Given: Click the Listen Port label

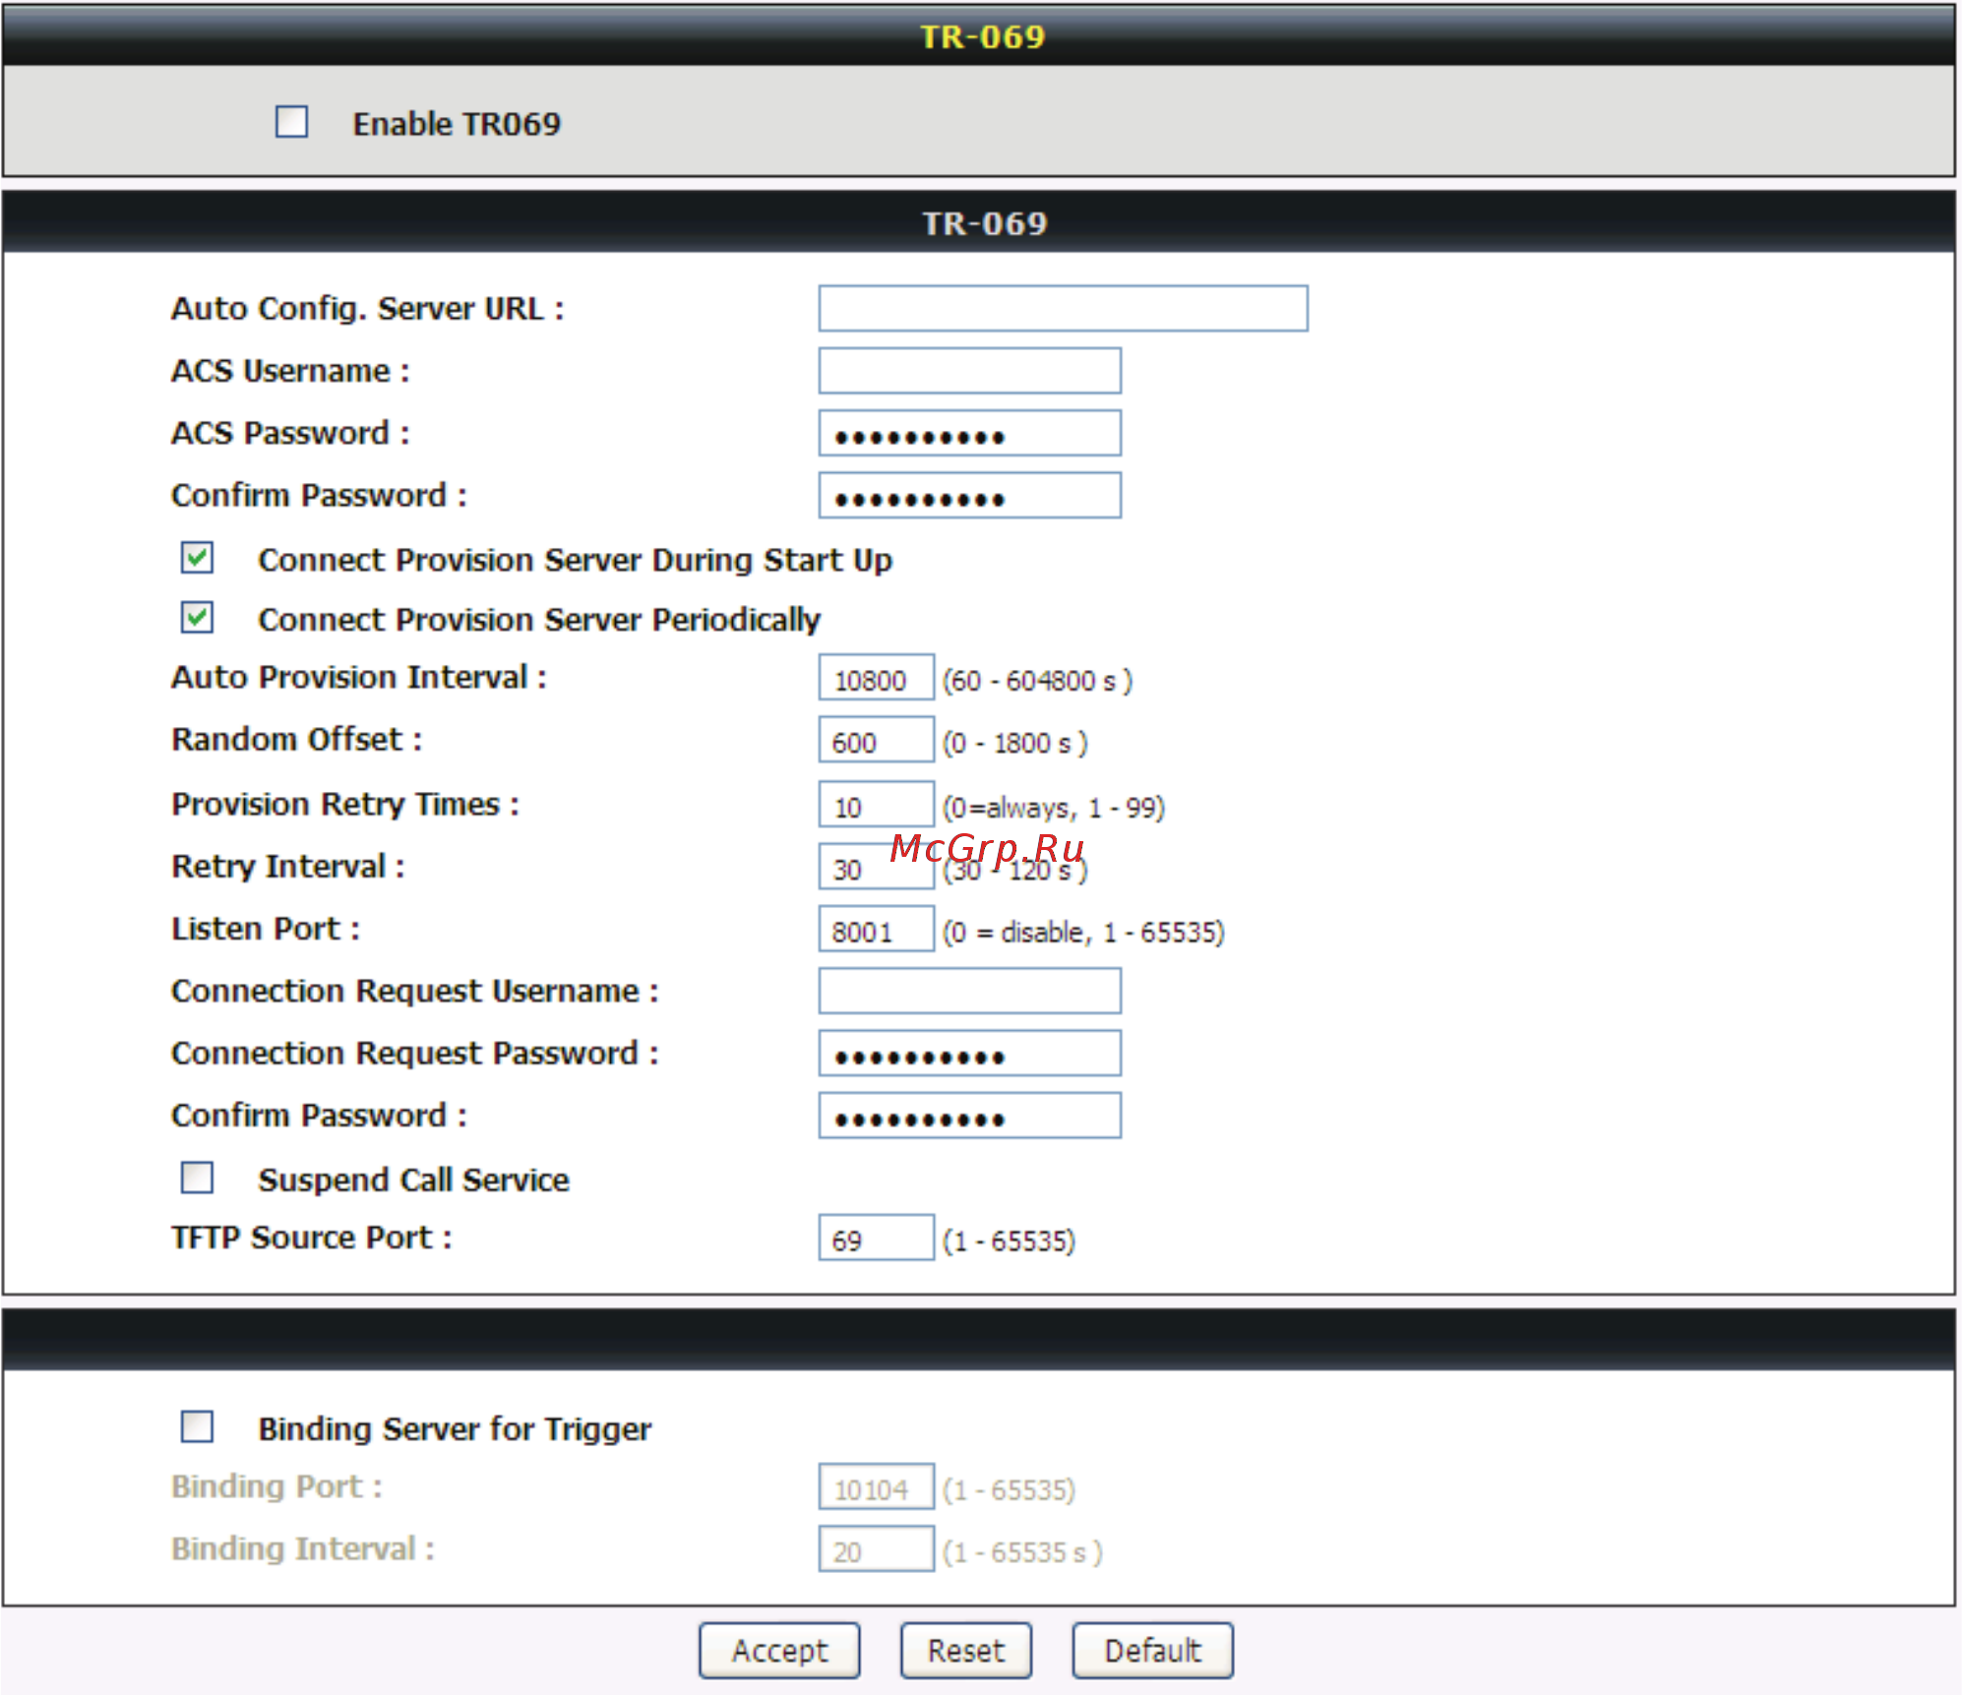Looking at the screenshot, I should [266, 929].
